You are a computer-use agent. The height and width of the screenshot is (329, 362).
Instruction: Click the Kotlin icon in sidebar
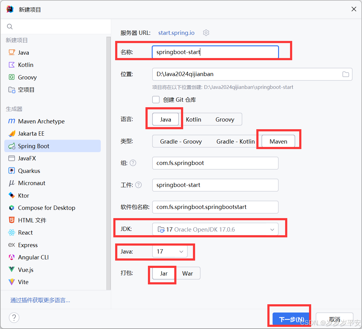(x=12, y=65)
